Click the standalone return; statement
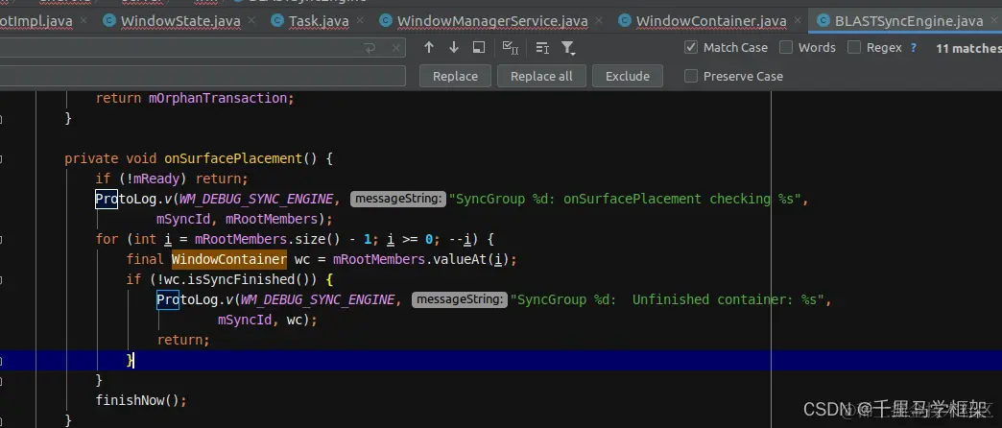This screenshot has height=428, width=1002. [x=183, y=341]
